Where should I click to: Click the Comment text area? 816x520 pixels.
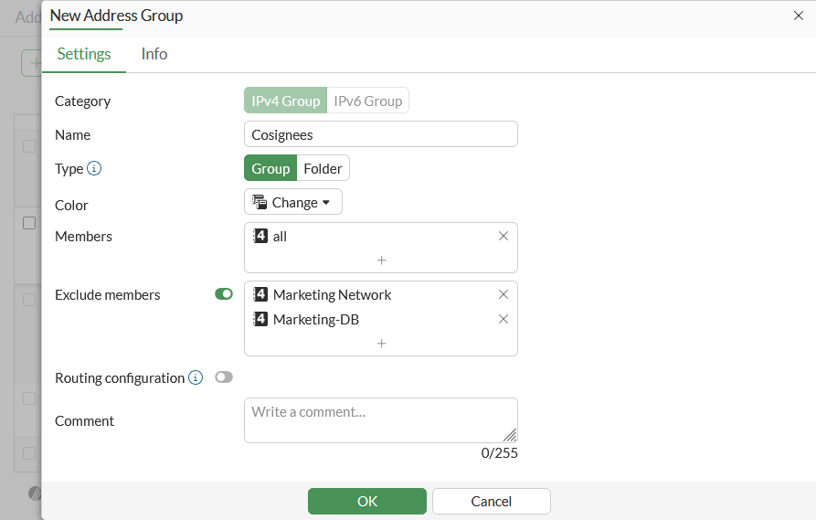point(381,420)
